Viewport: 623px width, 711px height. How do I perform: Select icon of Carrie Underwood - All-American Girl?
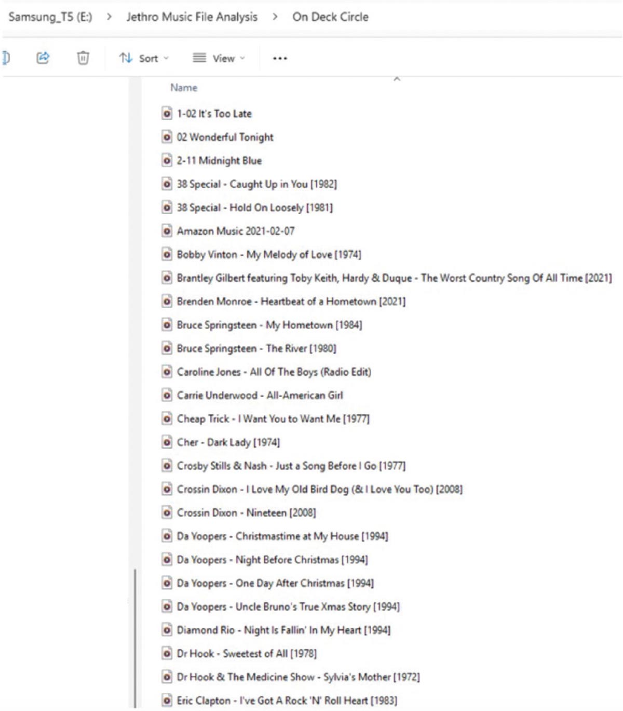[167, 396]
